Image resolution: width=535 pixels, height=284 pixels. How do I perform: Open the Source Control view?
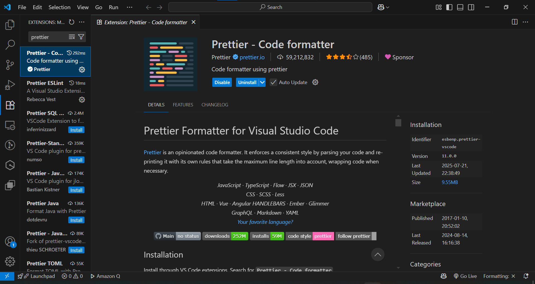tap(10, 65)
